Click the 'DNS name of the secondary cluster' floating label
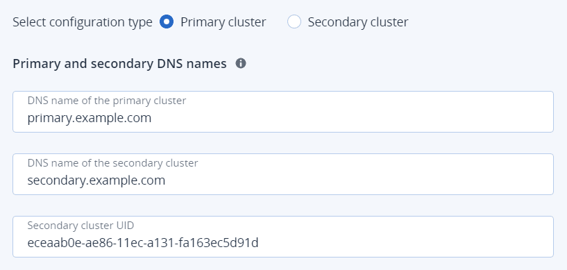Screen dimensions: 567x270 click(113, 163)
